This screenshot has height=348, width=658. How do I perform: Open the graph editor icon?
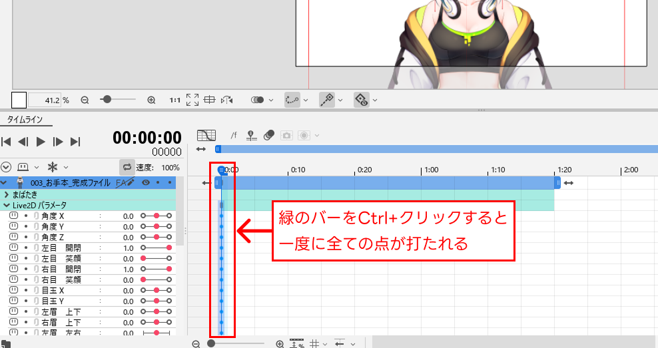(206, 135)
